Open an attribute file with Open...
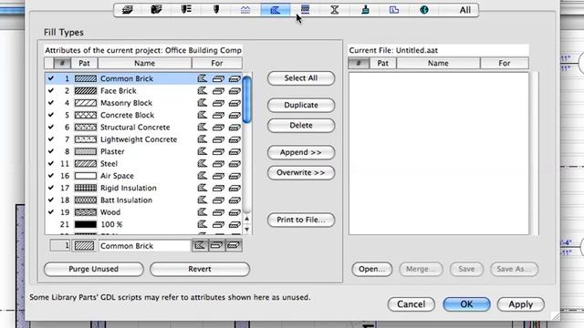584x328 pixels. (371, 269)
